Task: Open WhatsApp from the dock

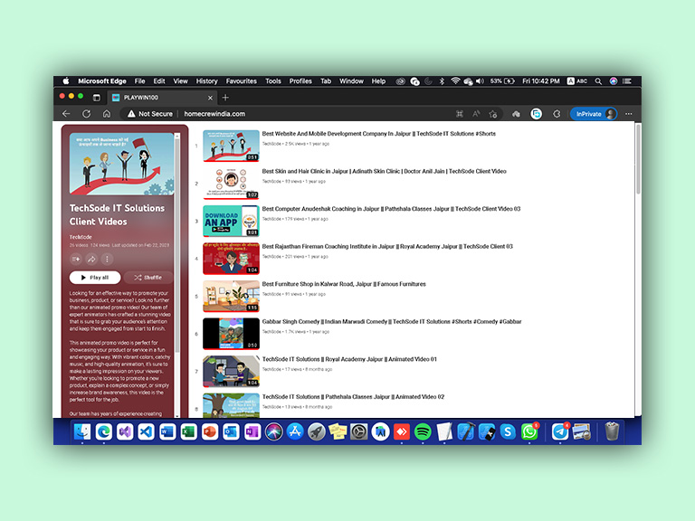Action: 529,431
